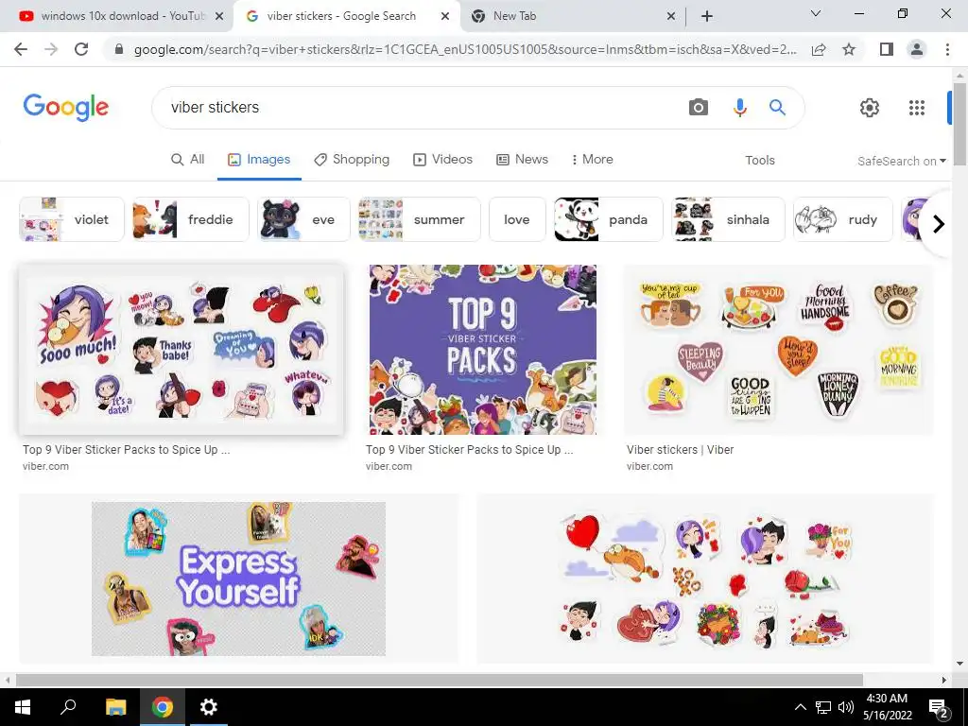The height and width of the screenshot is (726, 968).
Task: Filter images by panda chip
Action: click(x=608, y=219)
